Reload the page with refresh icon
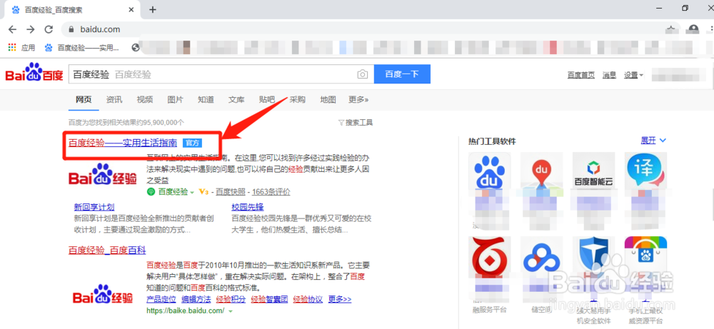 click(49, 29)
